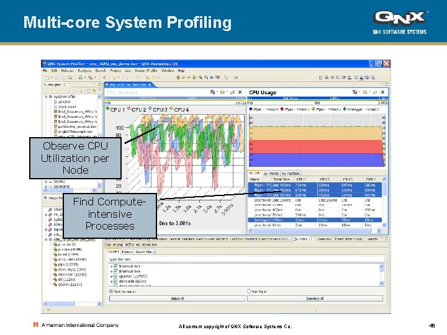Open the File menu

coord(45,70)
